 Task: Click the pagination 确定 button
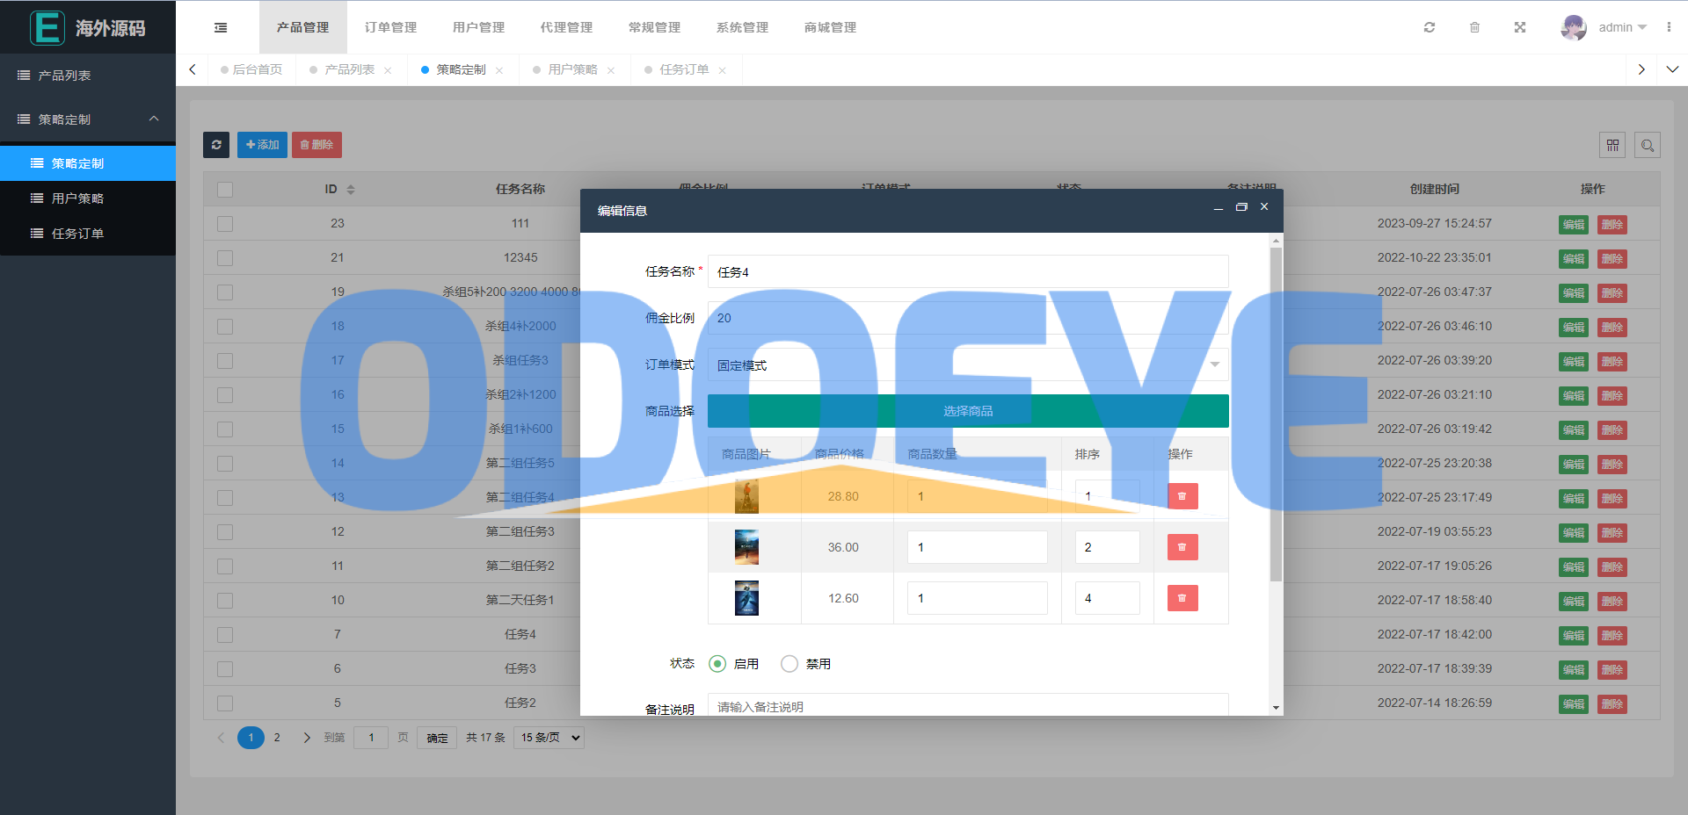437,738
